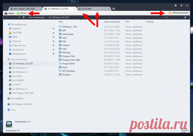Open Корзина in the quick access list
The width and height of the screenshot is (193, 136).
(15, 29)
